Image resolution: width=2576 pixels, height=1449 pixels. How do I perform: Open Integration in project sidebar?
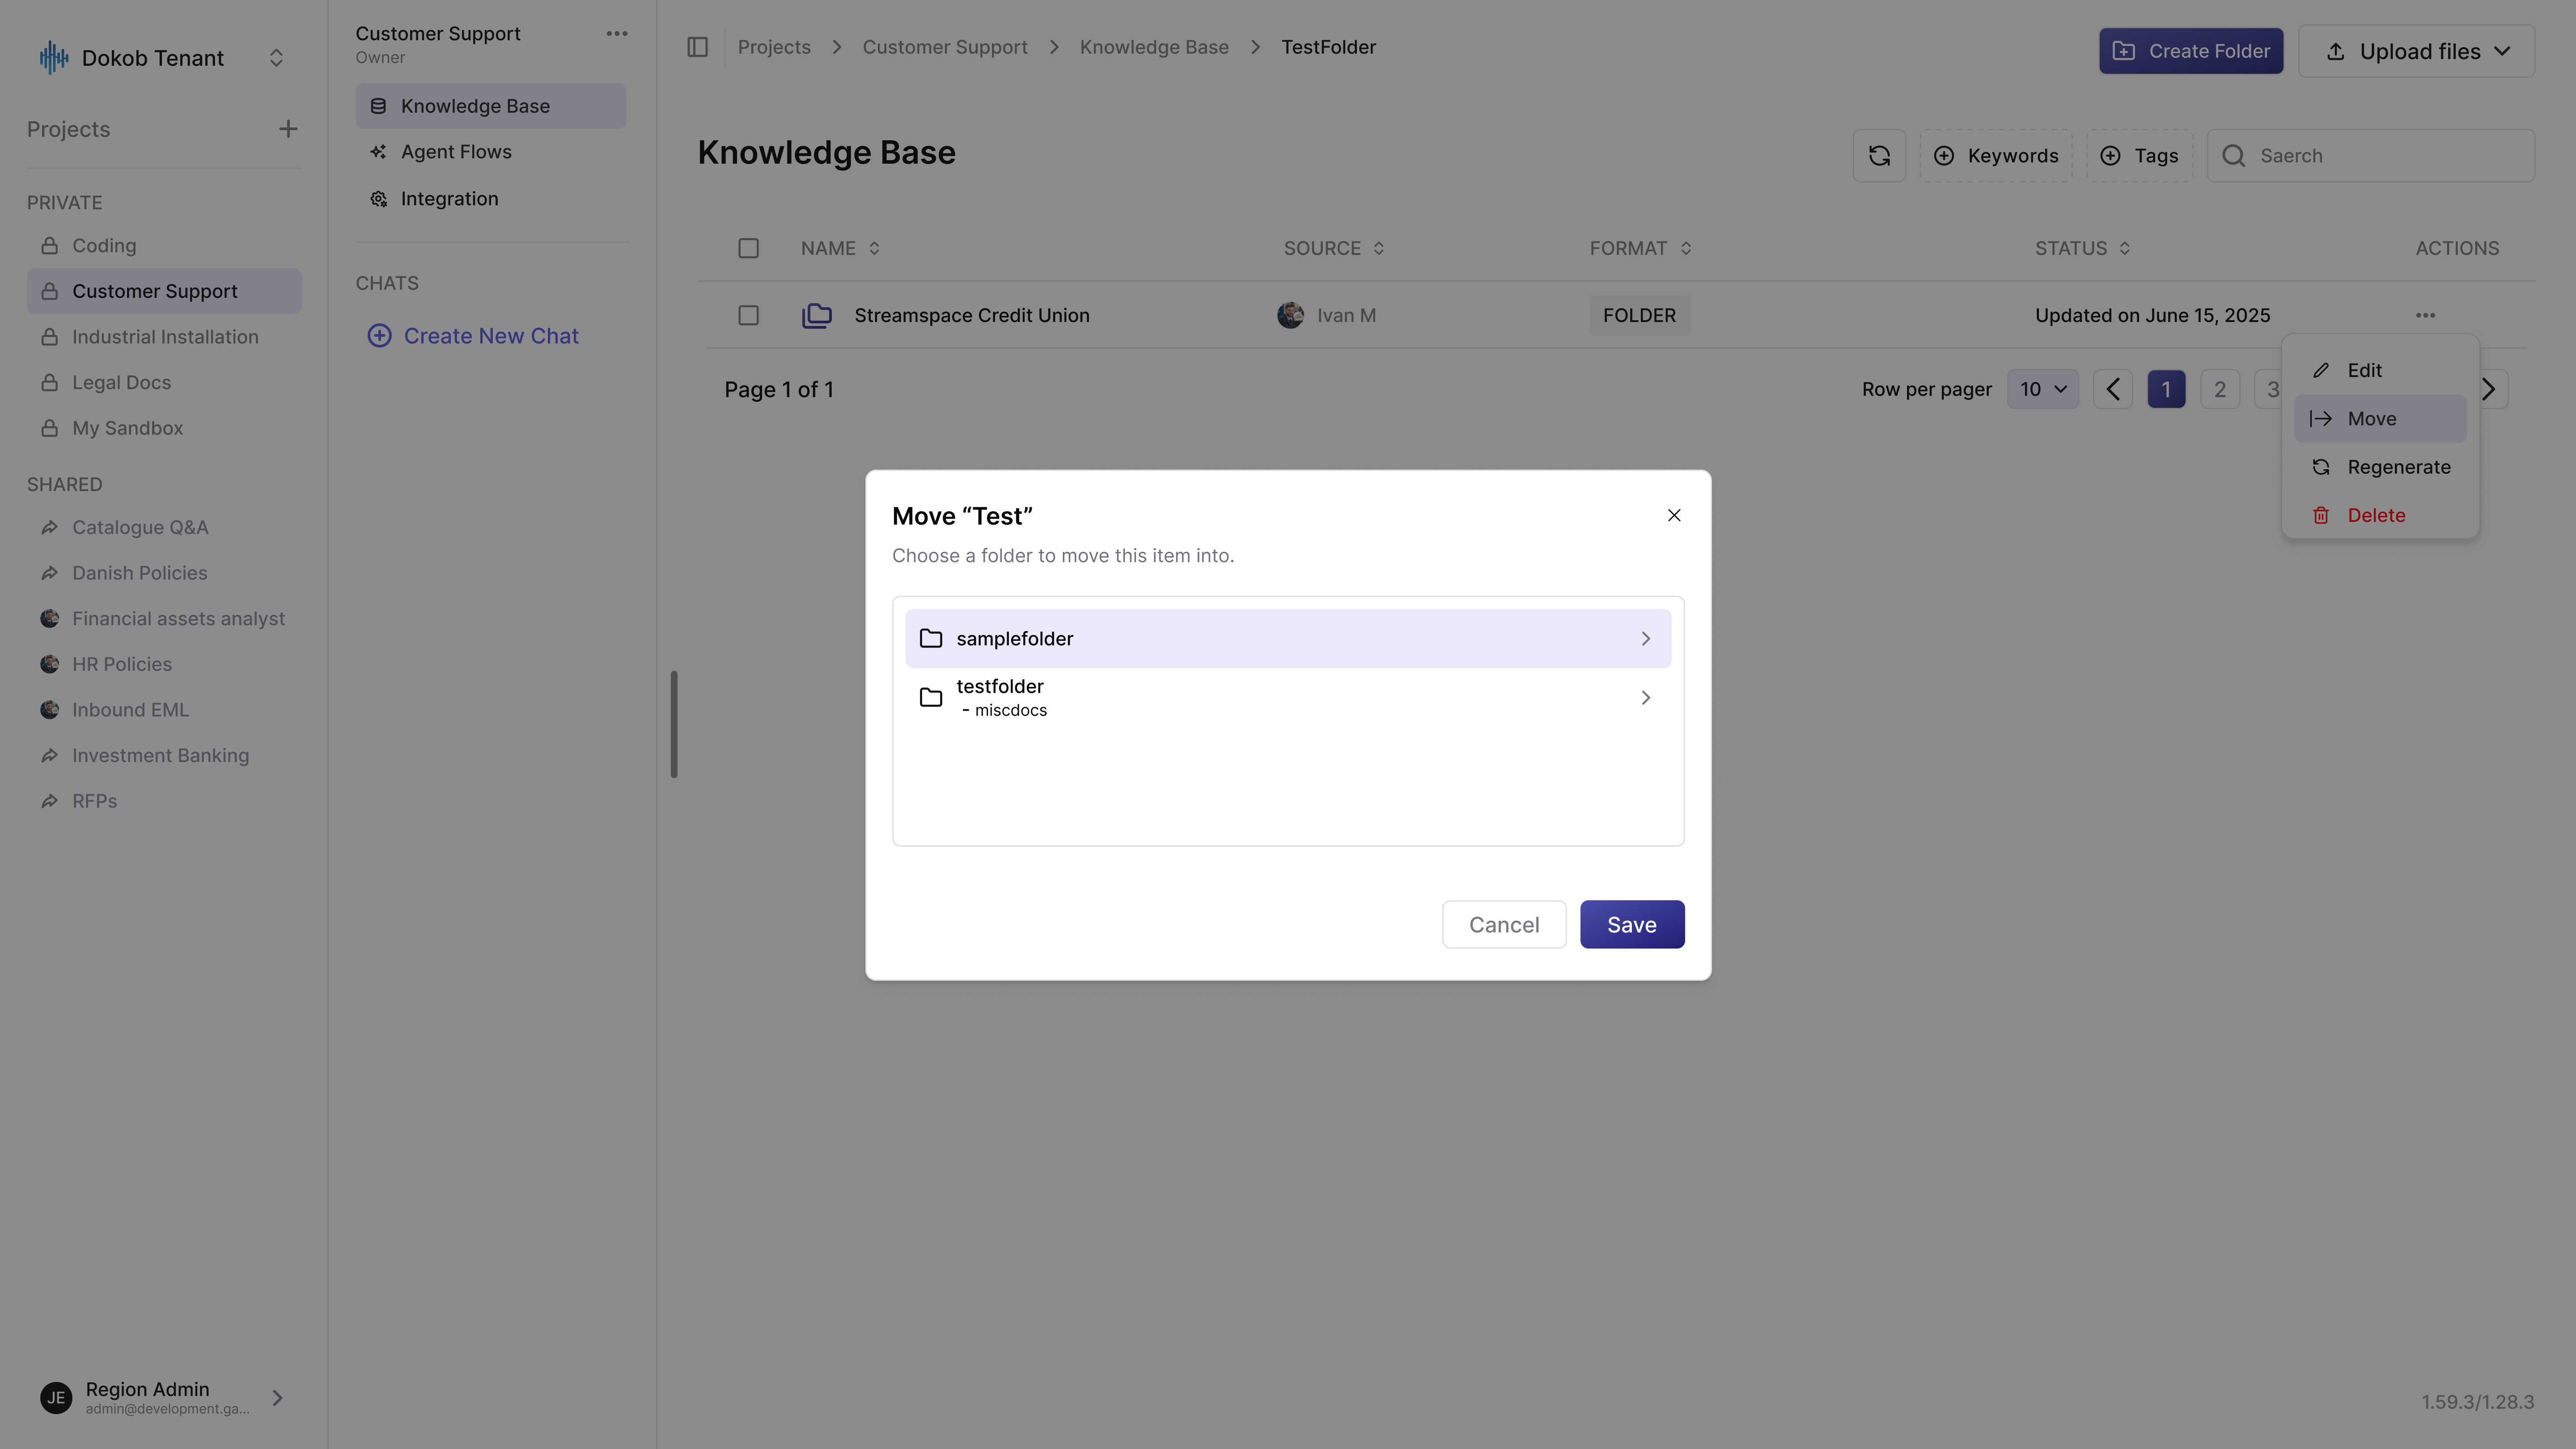(x=491, y=199)
